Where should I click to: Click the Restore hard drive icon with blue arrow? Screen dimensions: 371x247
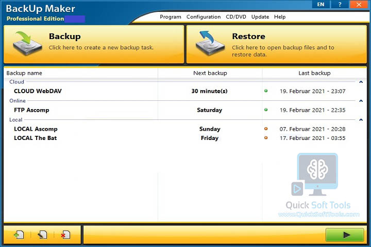210,43
